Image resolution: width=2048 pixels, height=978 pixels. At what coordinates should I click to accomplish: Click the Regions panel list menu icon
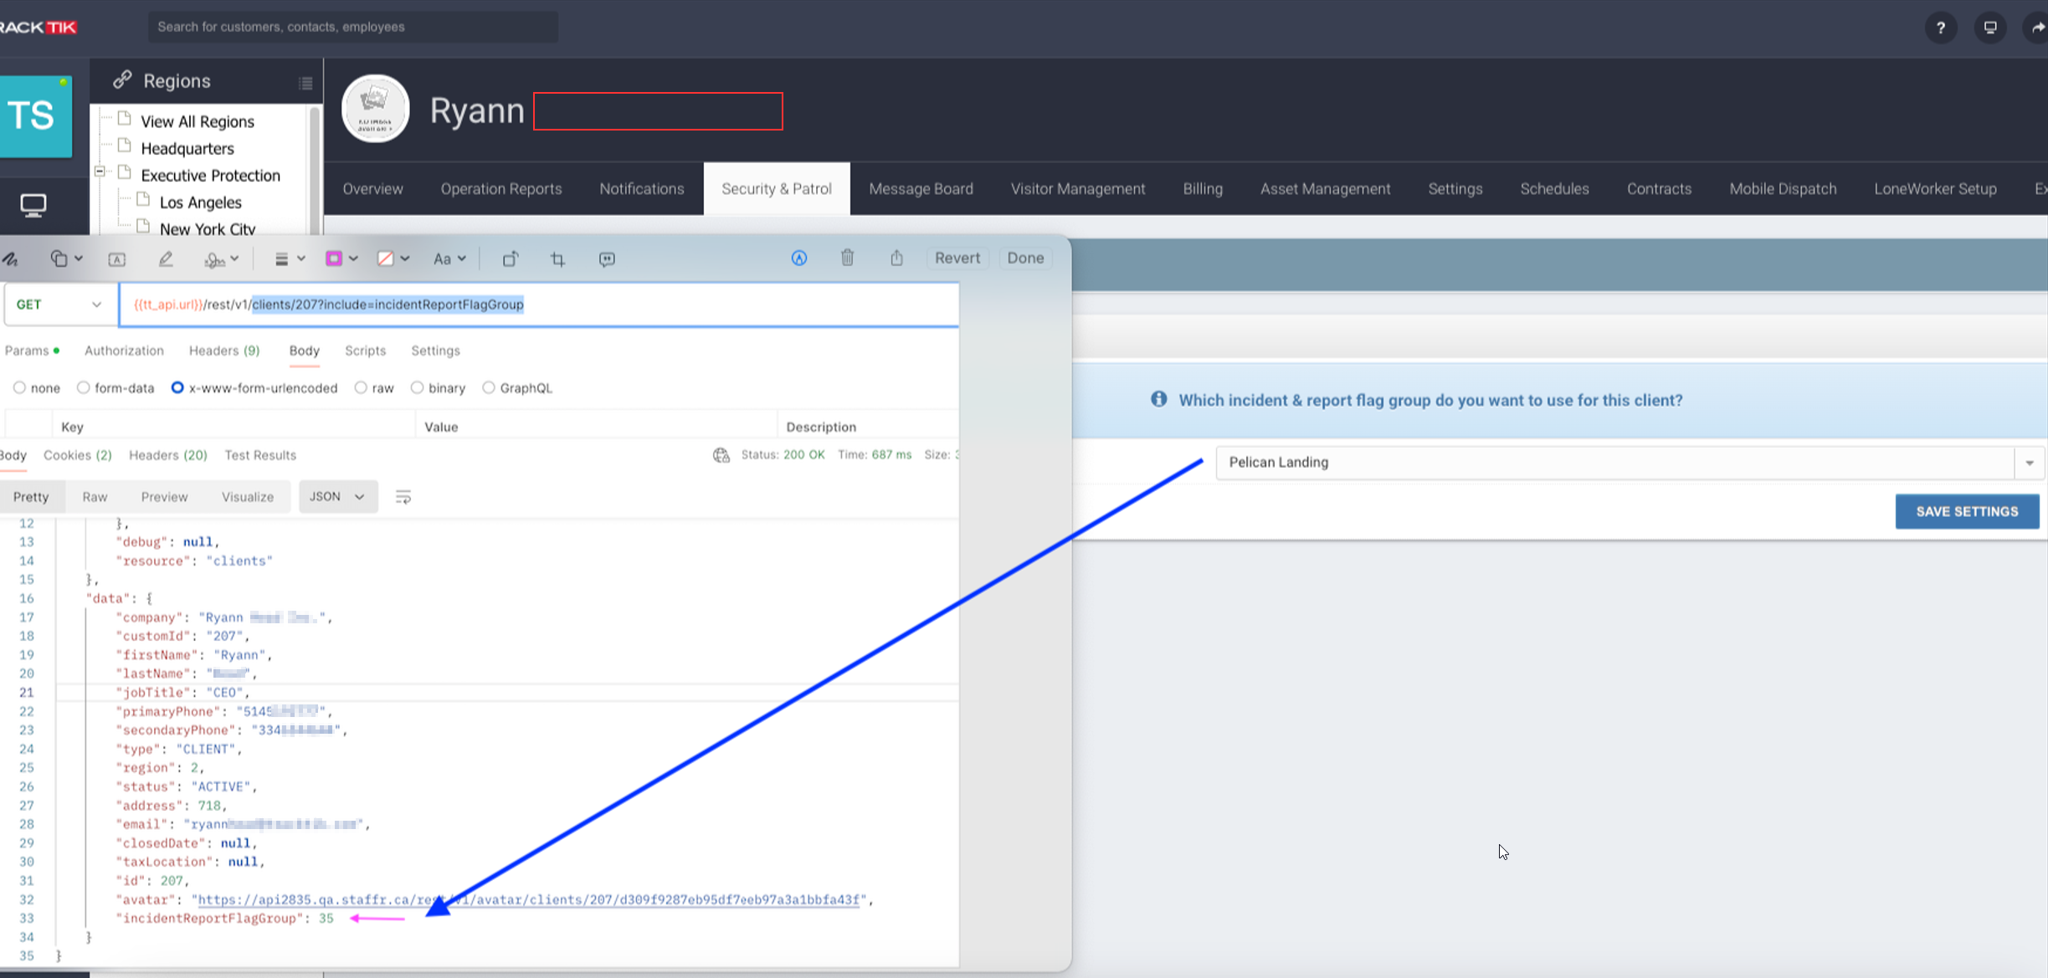pyautogui.click(x=305, y=83)
